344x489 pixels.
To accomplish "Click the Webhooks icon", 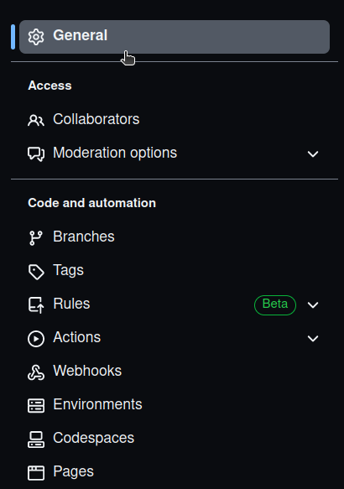I will 36,372.
